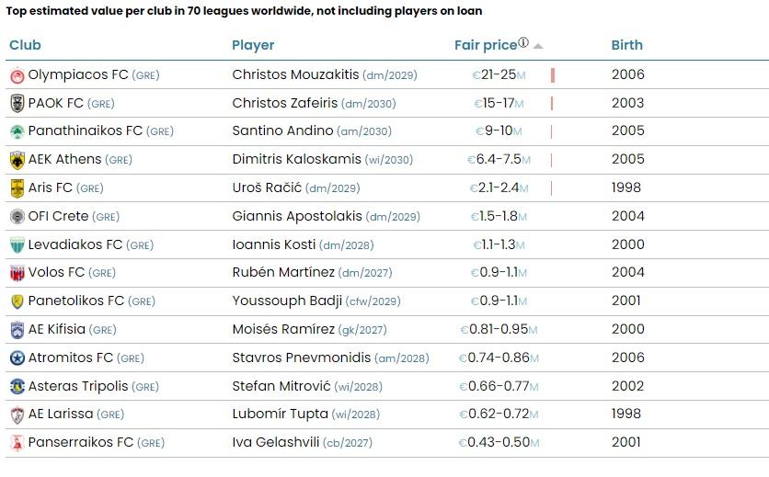The image size is (769, 477).
Task: Click the Olympiacos FC club crest icon
Action: [17, 75]
